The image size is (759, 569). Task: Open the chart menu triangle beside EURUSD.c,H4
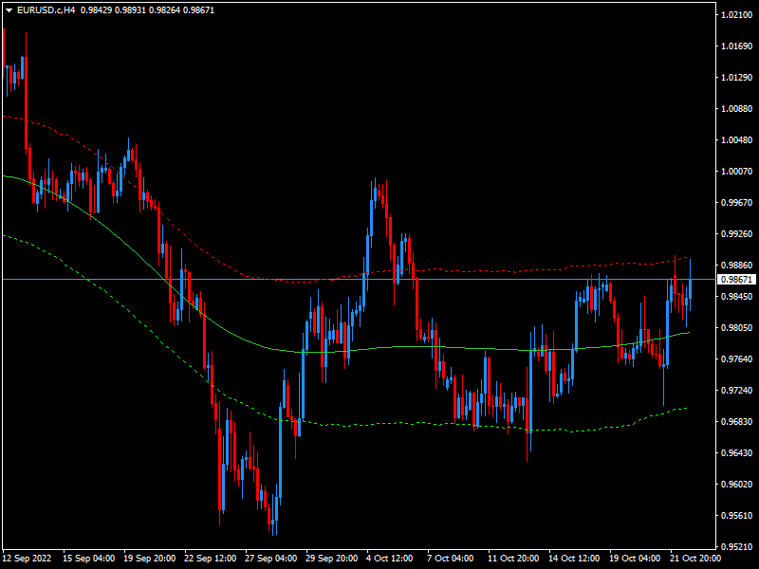[x=9, y=10]
